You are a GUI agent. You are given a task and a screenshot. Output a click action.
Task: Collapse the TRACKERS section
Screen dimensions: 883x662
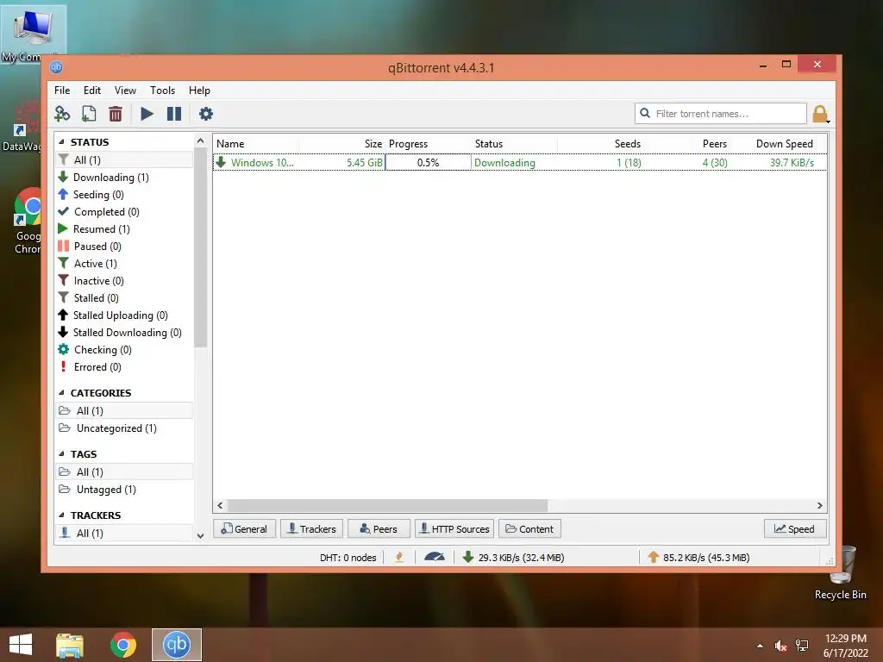pos(61,515)
